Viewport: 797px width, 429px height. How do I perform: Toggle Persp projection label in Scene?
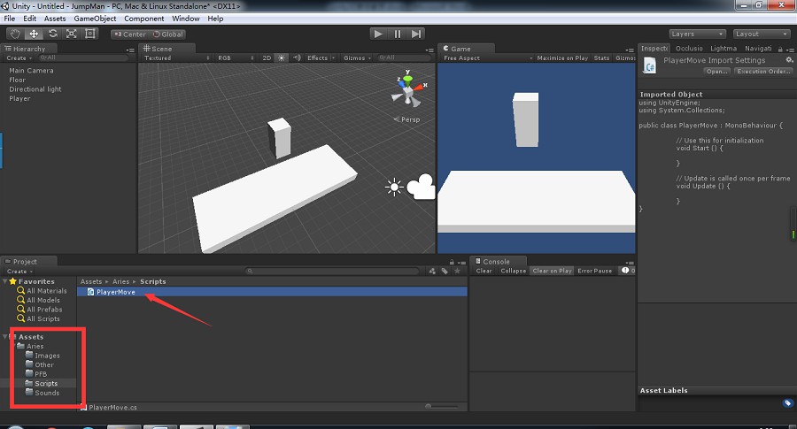click(407, 119)
